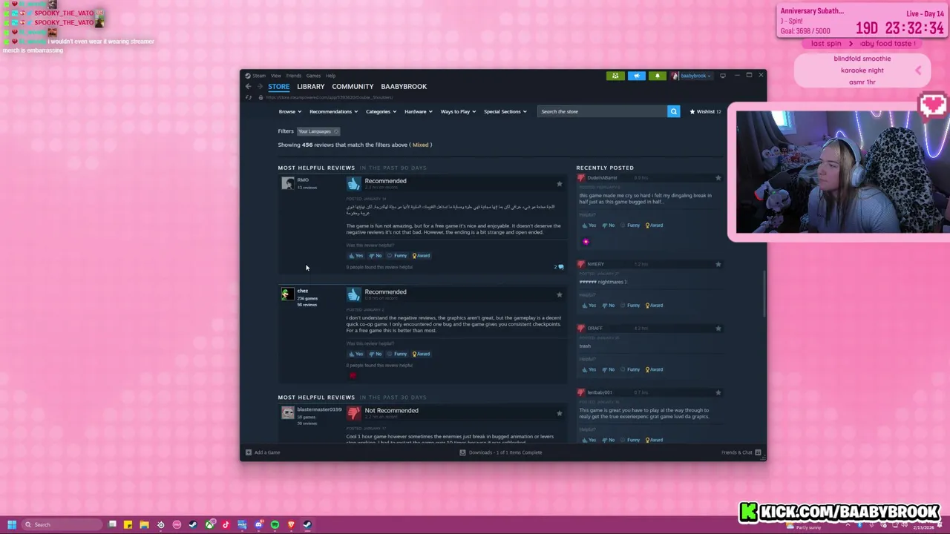Open the Help menu
This screenshot has height=534, width=950.
pyautogui.click(x=330, y=76)
